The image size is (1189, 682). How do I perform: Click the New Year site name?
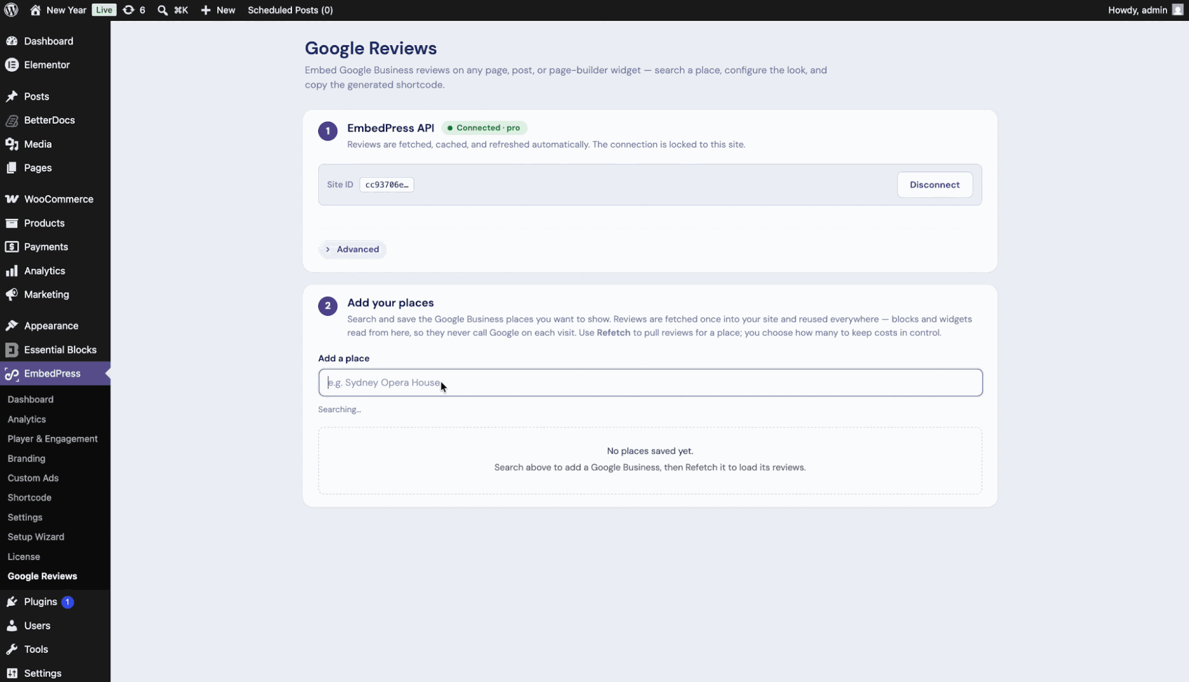(66, 10)
